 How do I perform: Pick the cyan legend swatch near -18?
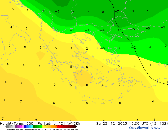point(32,127)
